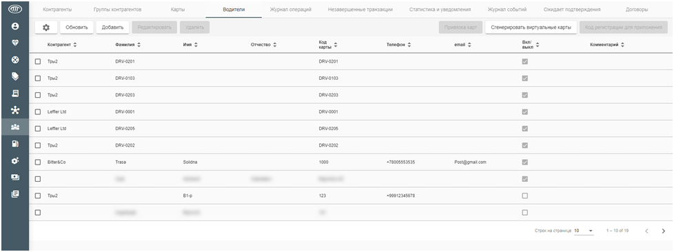Open the price tags icon in sidebar

(x=15, y=76)
